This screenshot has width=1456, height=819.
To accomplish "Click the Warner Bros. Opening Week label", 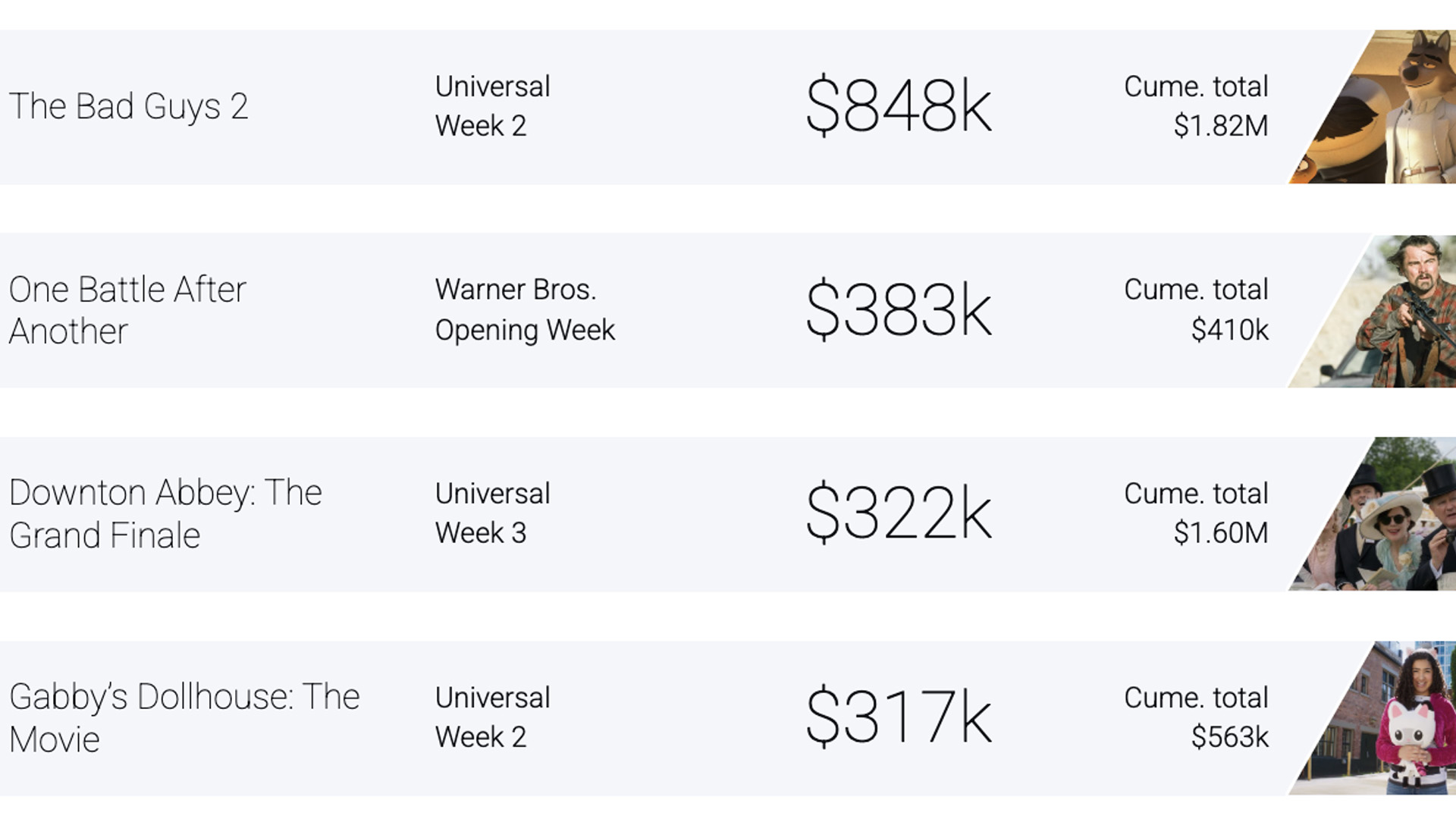I will click(525, 310).
